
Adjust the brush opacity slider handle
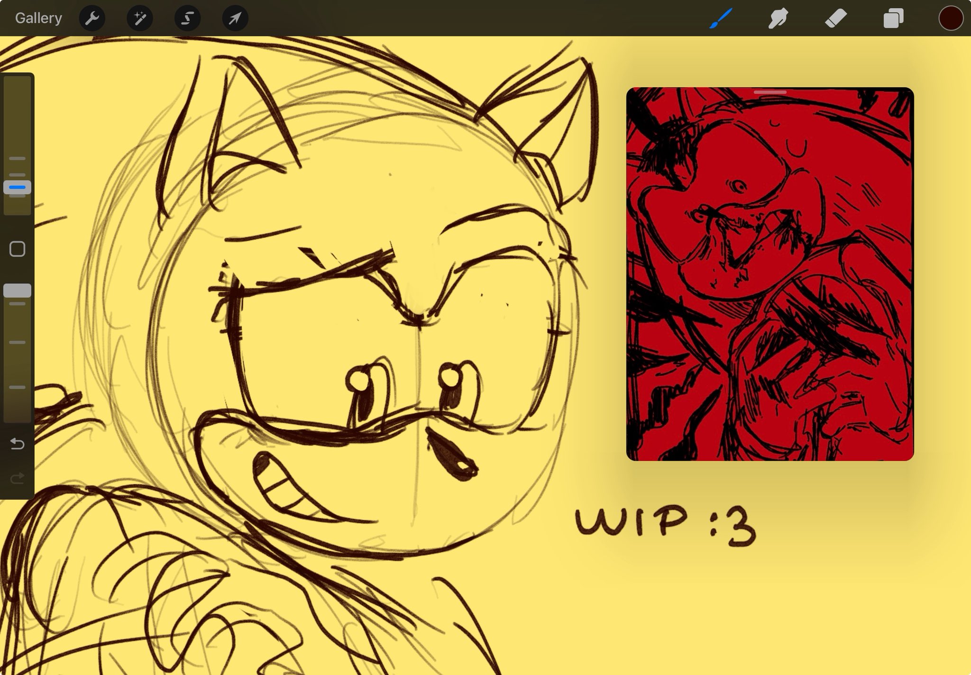pyautogui.click(x=18, y=291)
